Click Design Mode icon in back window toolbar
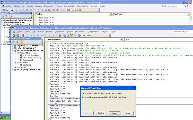The height and width of the screenshot is (120, 193). 49,10
